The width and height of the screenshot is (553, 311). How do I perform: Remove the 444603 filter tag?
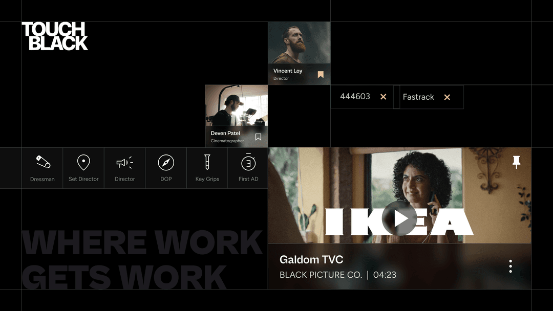pyautogui.click(x=383, y=97)
